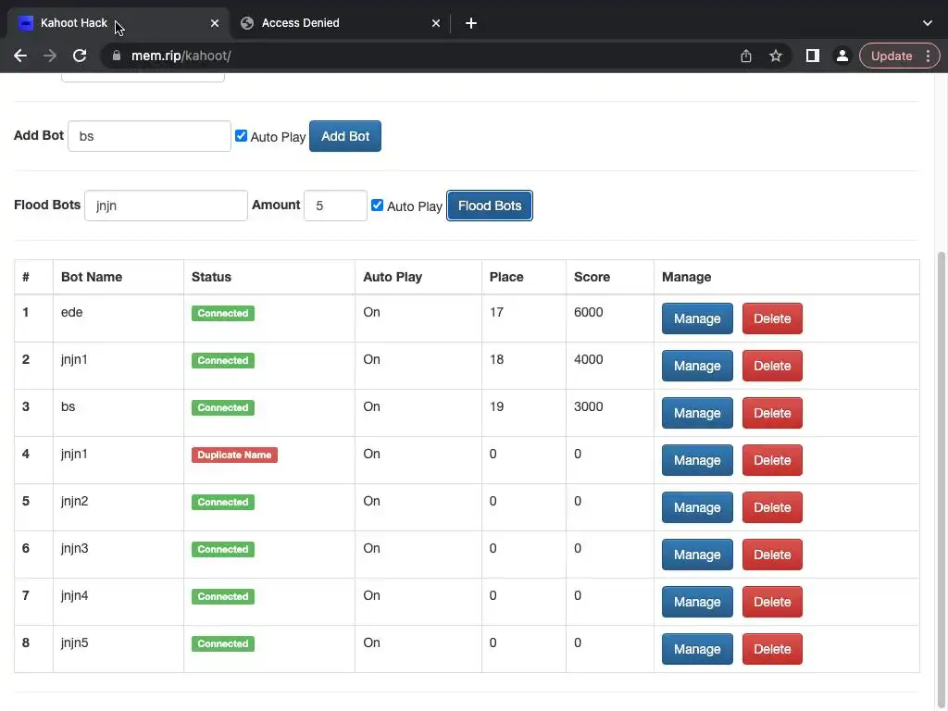Switch to the Access Denied tab
The height and width of the screenshot is (711, 948).
pyautogui.click(x=341, y=23)
